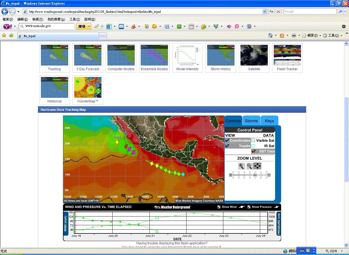This screenshot has width=349, height=255.
Task: Open the Ensemble Models link
Action: 154,69
